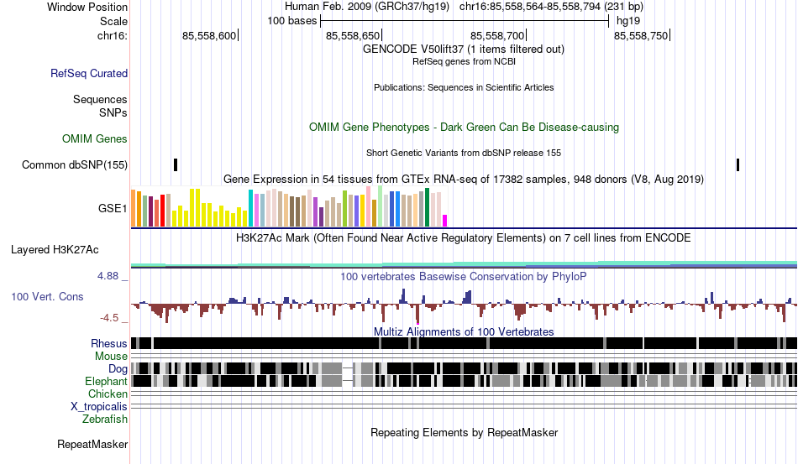Click the -4.5 PhyloP lower axis value
Image resolution: width=798 pixels, height=464 pixels.
click(109, 318)
